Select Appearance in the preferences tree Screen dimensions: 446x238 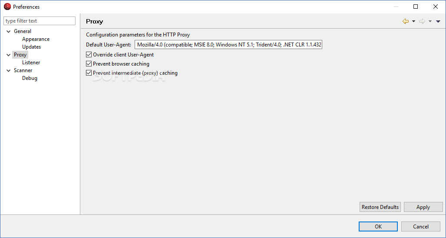coord(36,39)
